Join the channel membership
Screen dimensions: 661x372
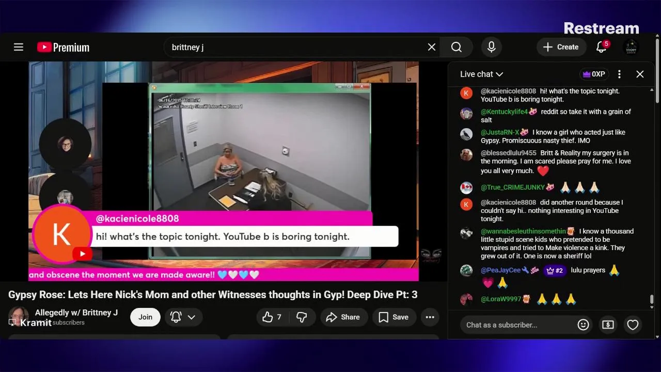[145, 317]
